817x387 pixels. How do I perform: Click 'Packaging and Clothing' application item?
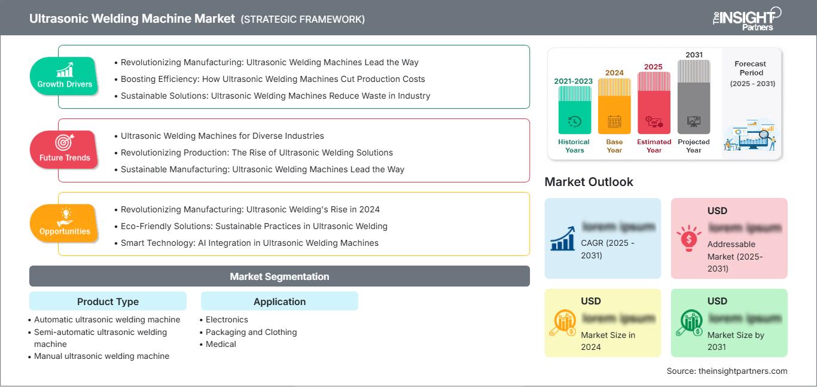pyautogui.click(x=251, y=332)
